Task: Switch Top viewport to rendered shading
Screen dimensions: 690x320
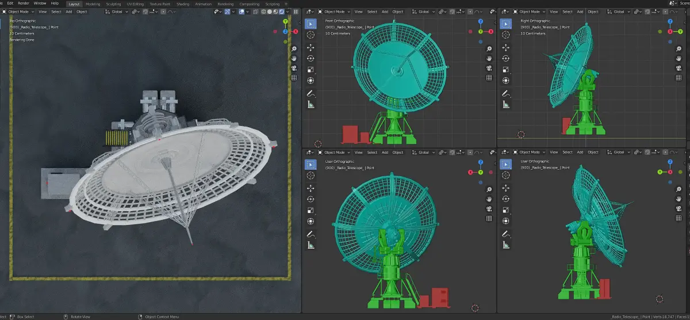Action: click(x=281, y=12)
